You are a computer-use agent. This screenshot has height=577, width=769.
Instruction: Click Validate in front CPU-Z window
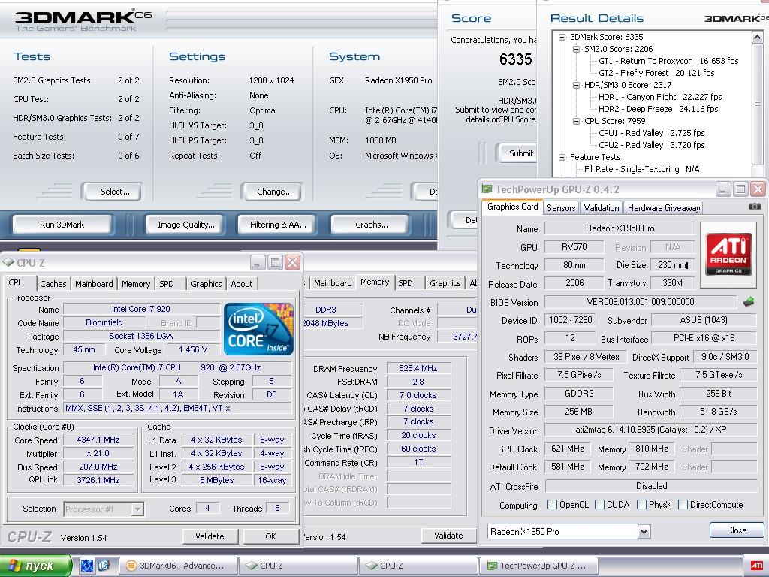click(210, 536)
